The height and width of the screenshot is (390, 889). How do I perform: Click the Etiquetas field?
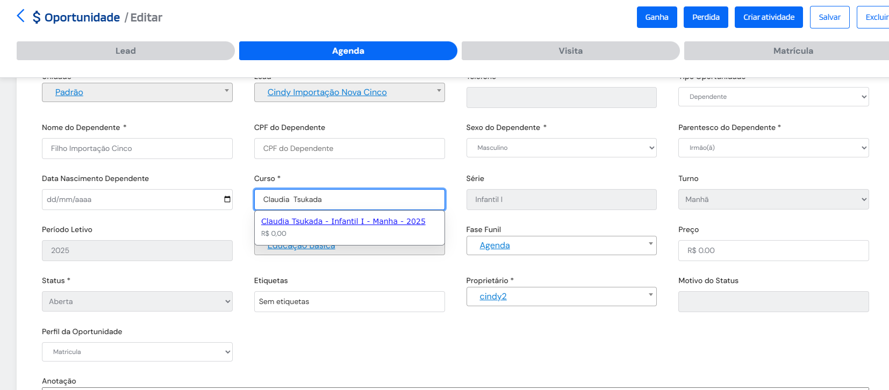pos(349,301)
